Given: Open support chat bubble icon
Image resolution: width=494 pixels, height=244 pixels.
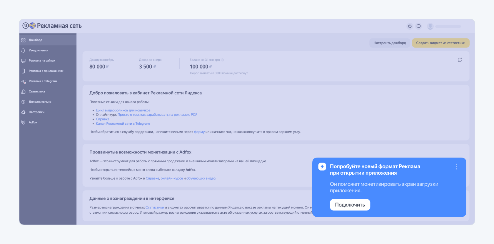Looking at the screenshot, I should pos(418,26).
